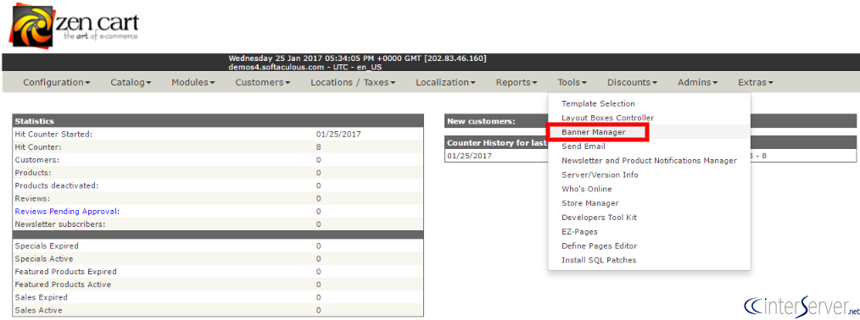Click the Hit Counter Started label
860x320 pixels.
click(x=53, y=134)
